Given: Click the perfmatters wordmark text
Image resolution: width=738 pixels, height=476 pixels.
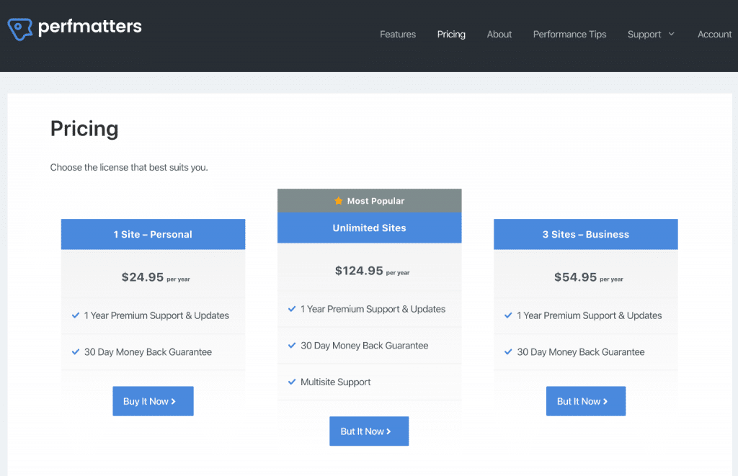Looking at the screenshot, I should click(x=90, y=27).
